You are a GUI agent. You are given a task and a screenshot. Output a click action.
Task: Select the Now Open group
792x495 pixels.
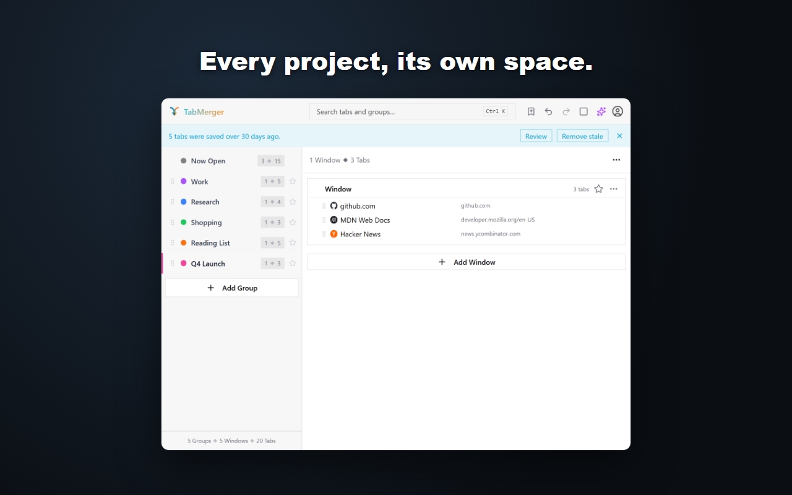click(x=231, y=161)
